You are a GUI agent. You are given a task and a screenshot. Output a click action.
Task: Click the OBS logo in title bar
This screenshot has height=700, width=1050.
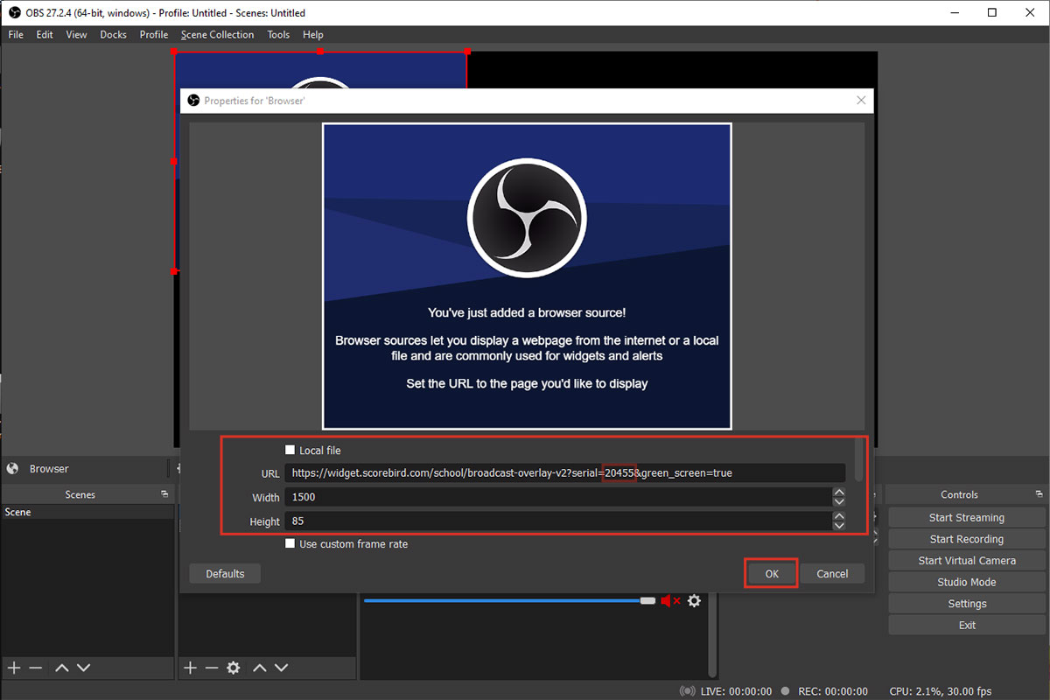[x=14, y=12]
